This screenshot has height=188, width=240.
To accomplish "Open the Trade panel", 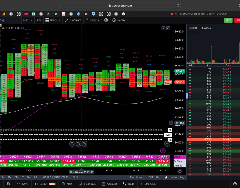I will point(128,184).
